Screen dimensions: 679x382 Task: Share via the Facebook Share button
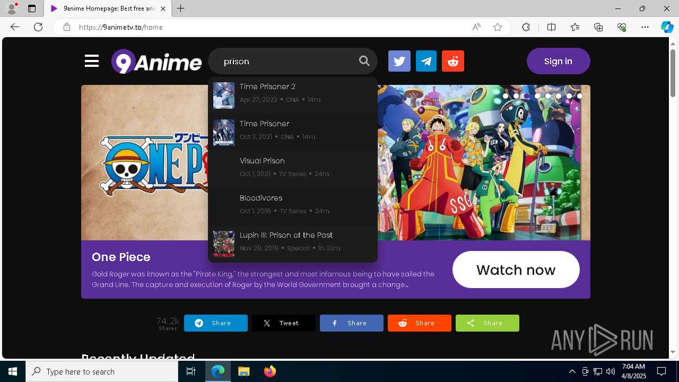tap(352, 323)
